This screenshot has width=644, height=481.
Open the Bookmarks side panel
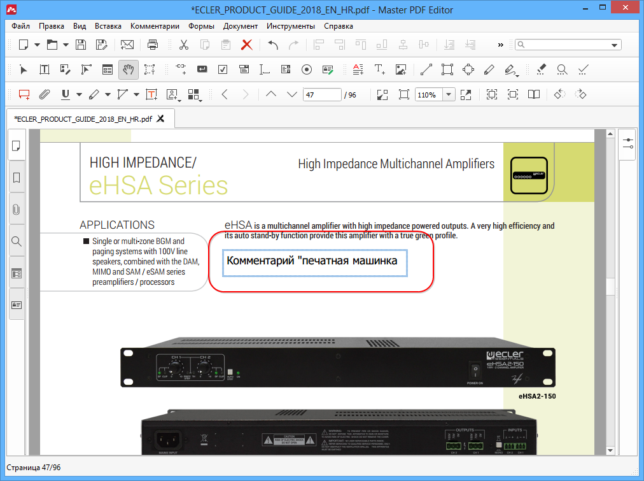(17, 177)
